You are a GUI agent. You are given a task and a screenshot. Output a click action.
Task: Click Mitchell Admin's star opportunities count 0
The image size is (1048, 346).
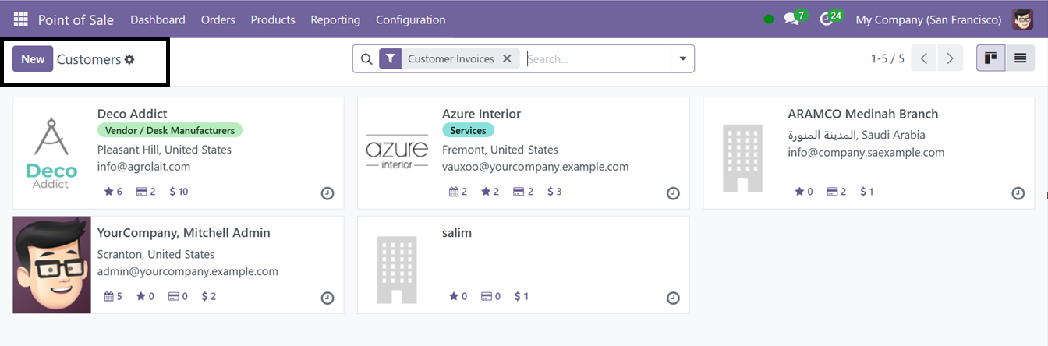pos(146,296)
